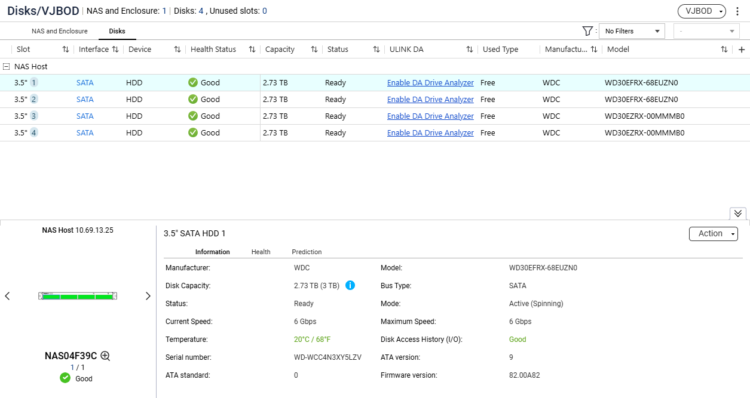The height and width of the screenshot is (398, 750).
Task: Click the filter funnel icon
Action: click(587, 31)
